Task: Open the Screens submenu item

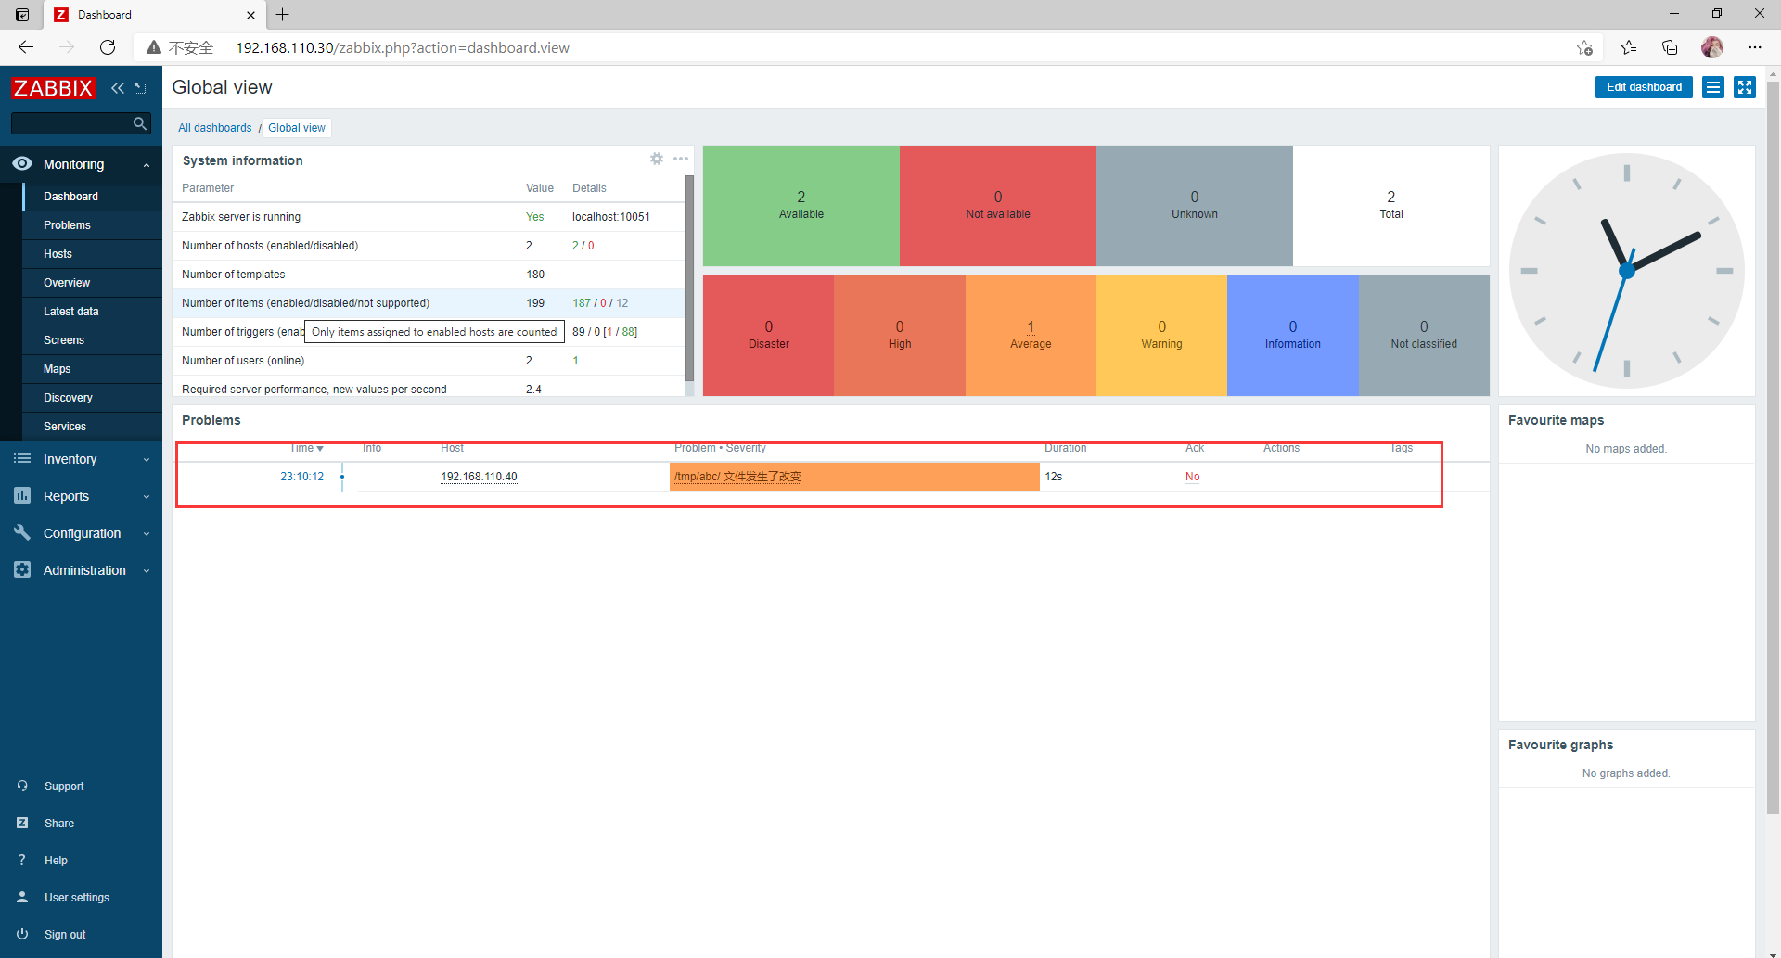Action: pos(93,340)
